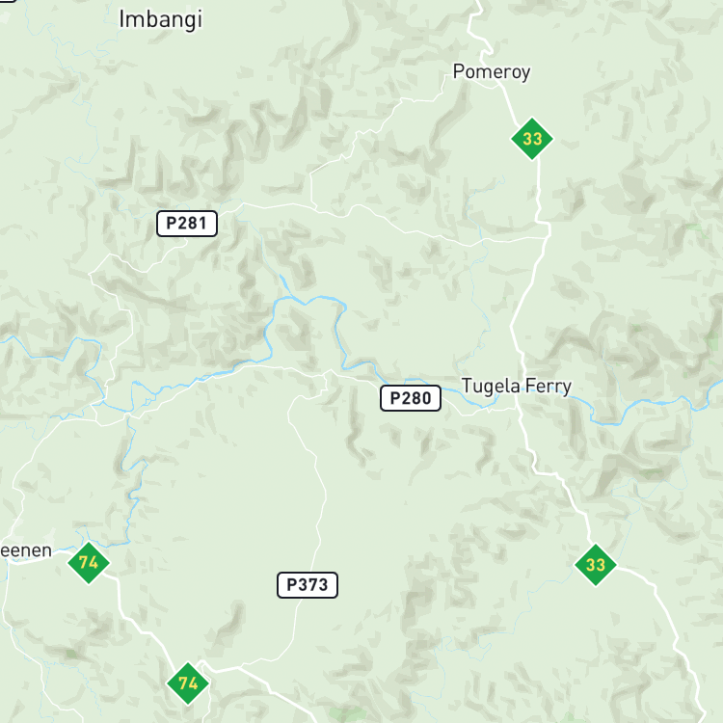
Task: Select the P373 road shield
Action: [x=308, y=585]
